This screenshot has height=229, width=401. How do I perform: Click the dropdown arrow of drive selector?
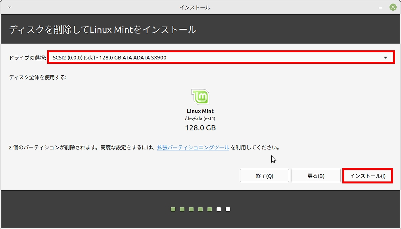pyautogui.click(x=386, y=58)
